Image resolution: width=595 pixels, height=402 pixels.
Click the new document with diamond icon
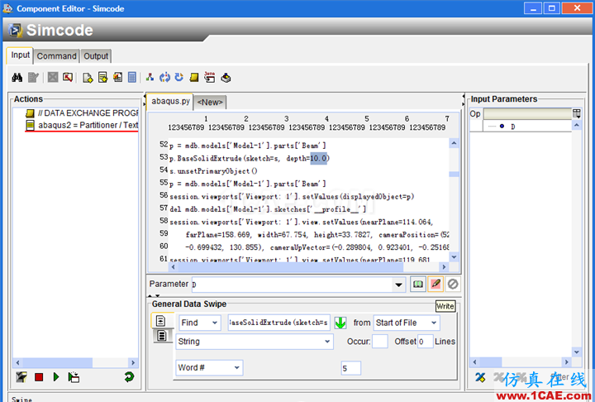pos(88,78)
